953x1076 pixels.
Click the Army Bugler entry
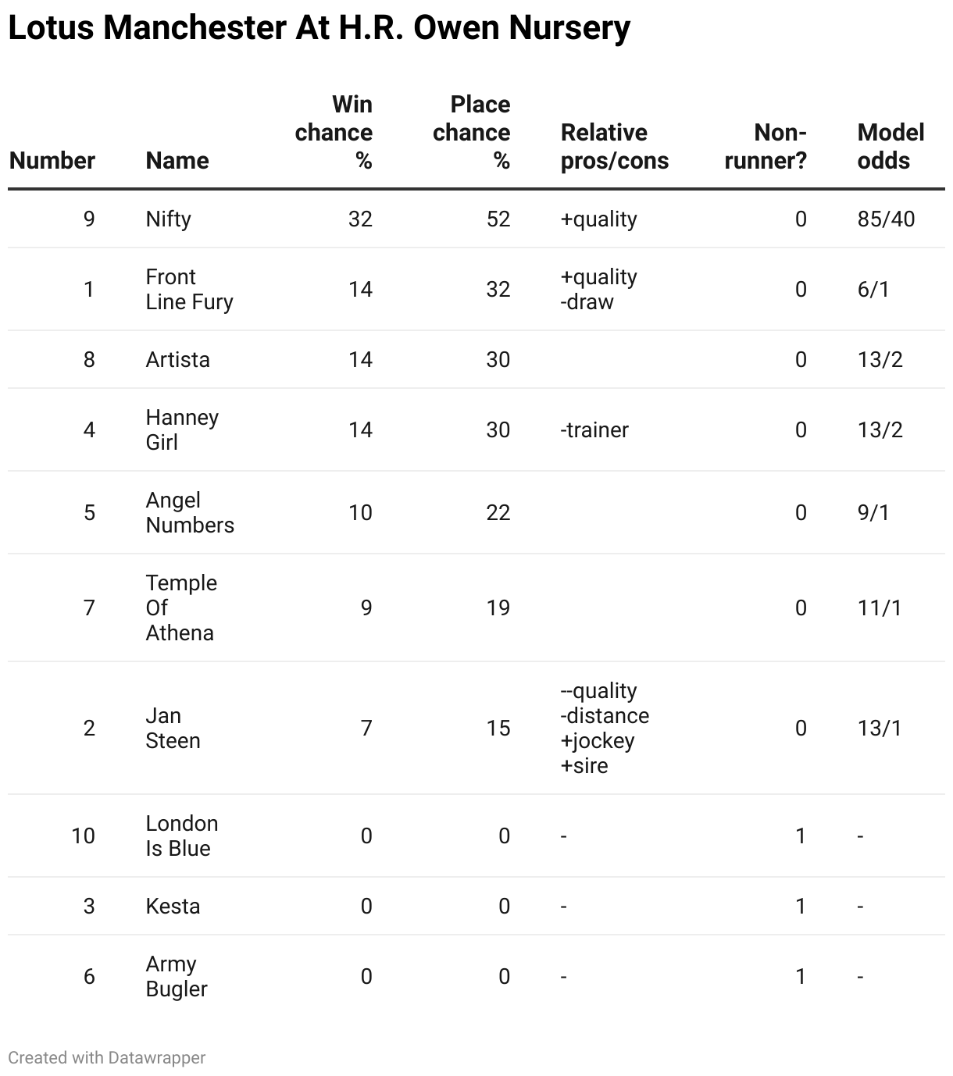point(177,976)
